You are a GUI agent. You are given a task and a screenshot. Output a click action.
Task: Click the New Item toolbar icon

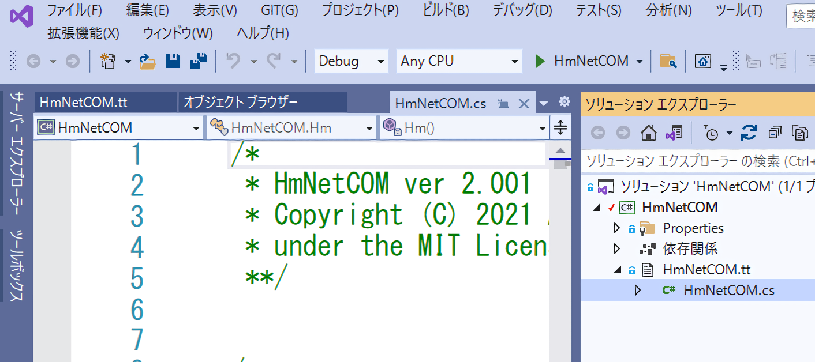(108, 61)
